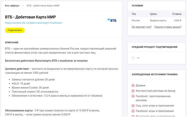The height and width of the screenshot is (117, 187).
Task: Open the online.vtb.ru multicard URL
Action: click(33, 23)
